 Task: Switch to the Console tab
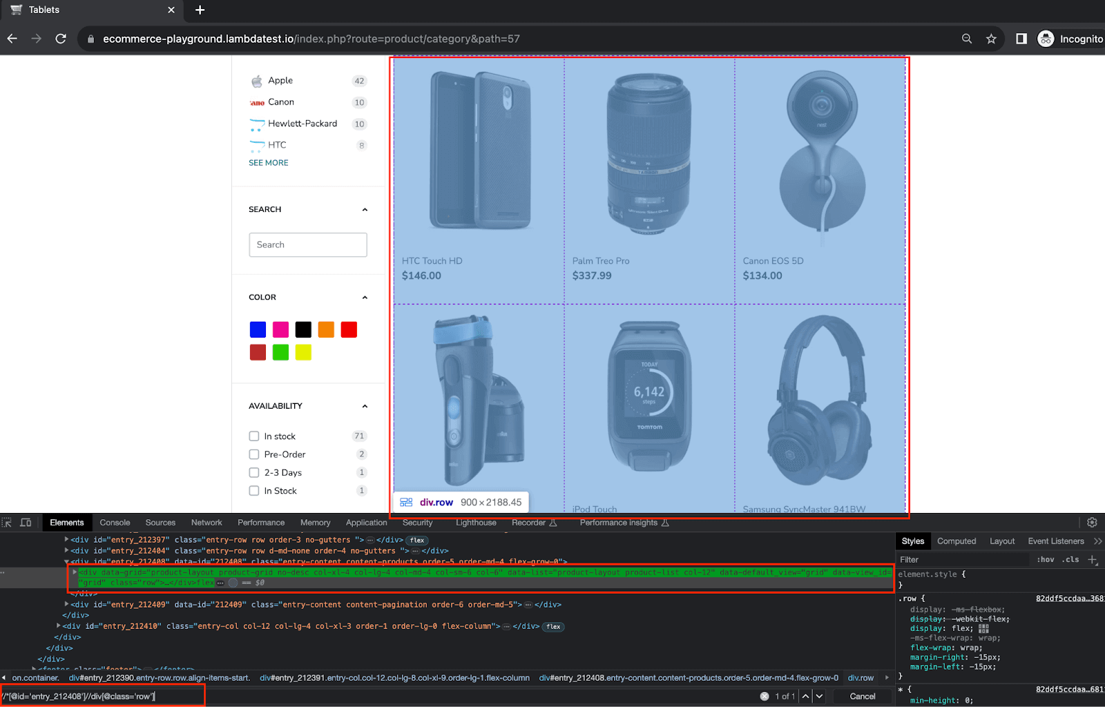[115, 523]
